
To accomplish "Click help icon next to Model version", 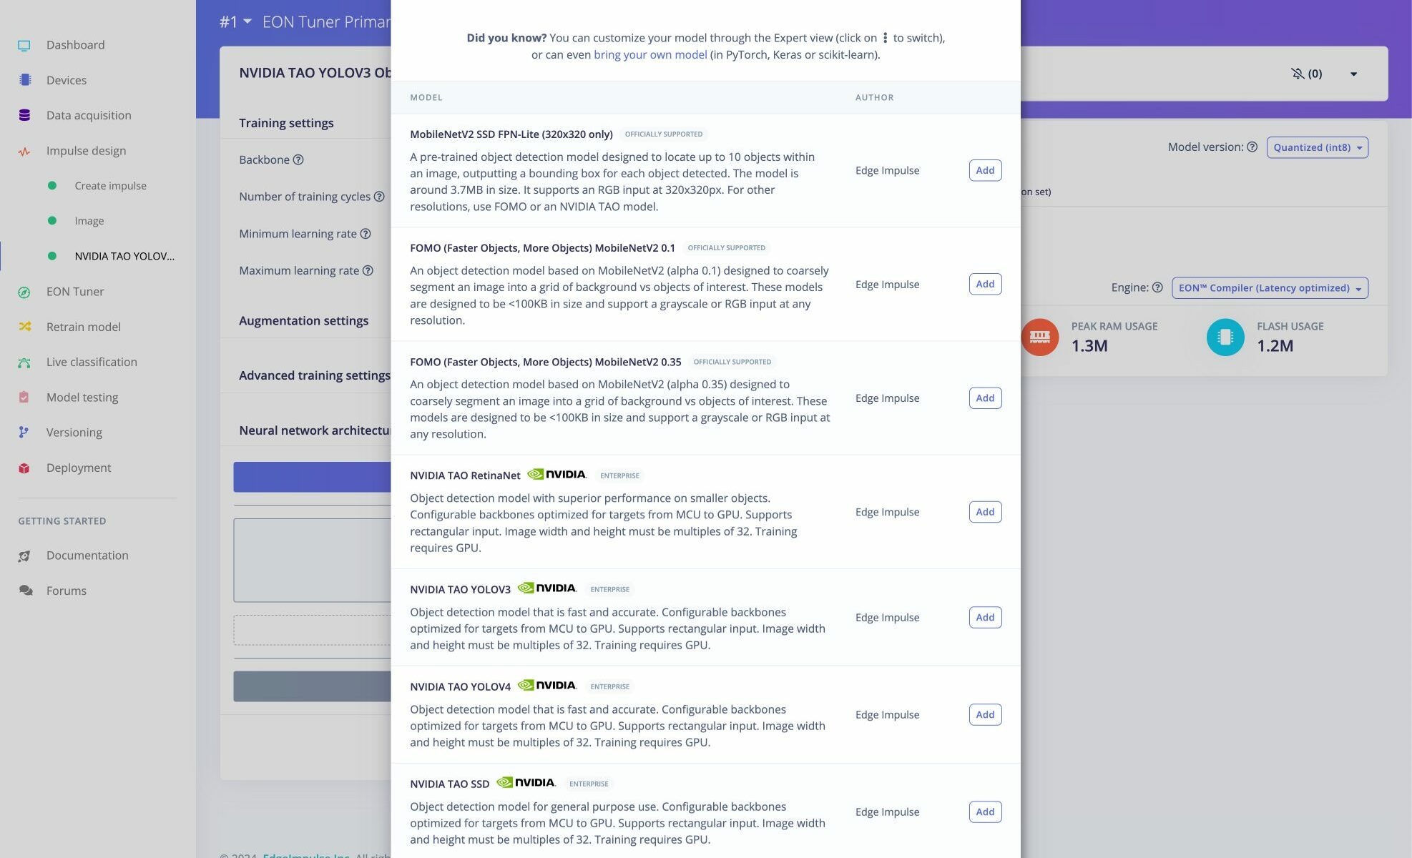I will [x=1252, y=147].
